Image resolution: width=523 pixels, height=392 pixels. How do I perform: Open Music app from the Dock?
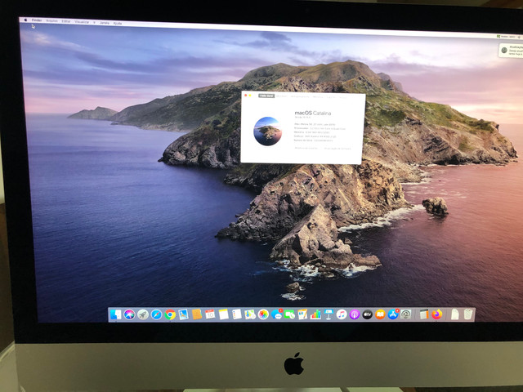(342, 314)
